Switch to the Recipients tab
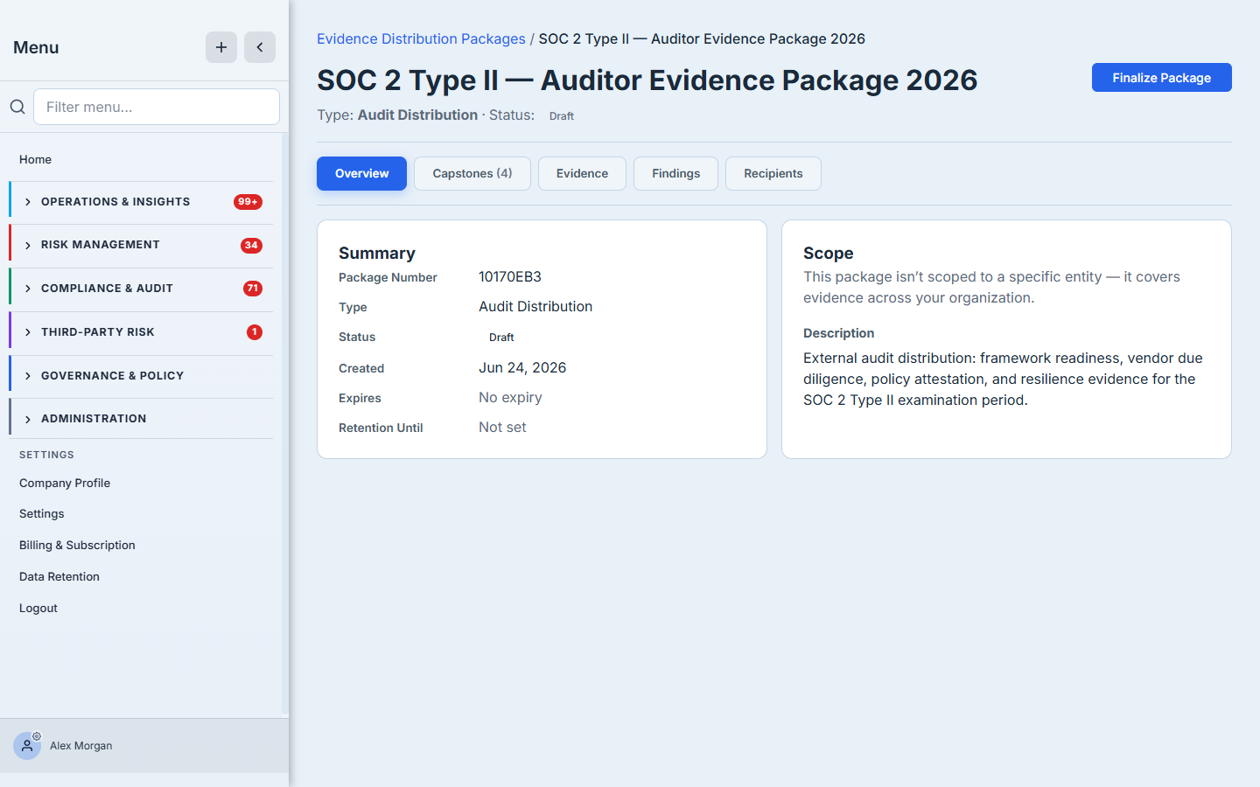 pyautogui.click(x=773, y=173)
